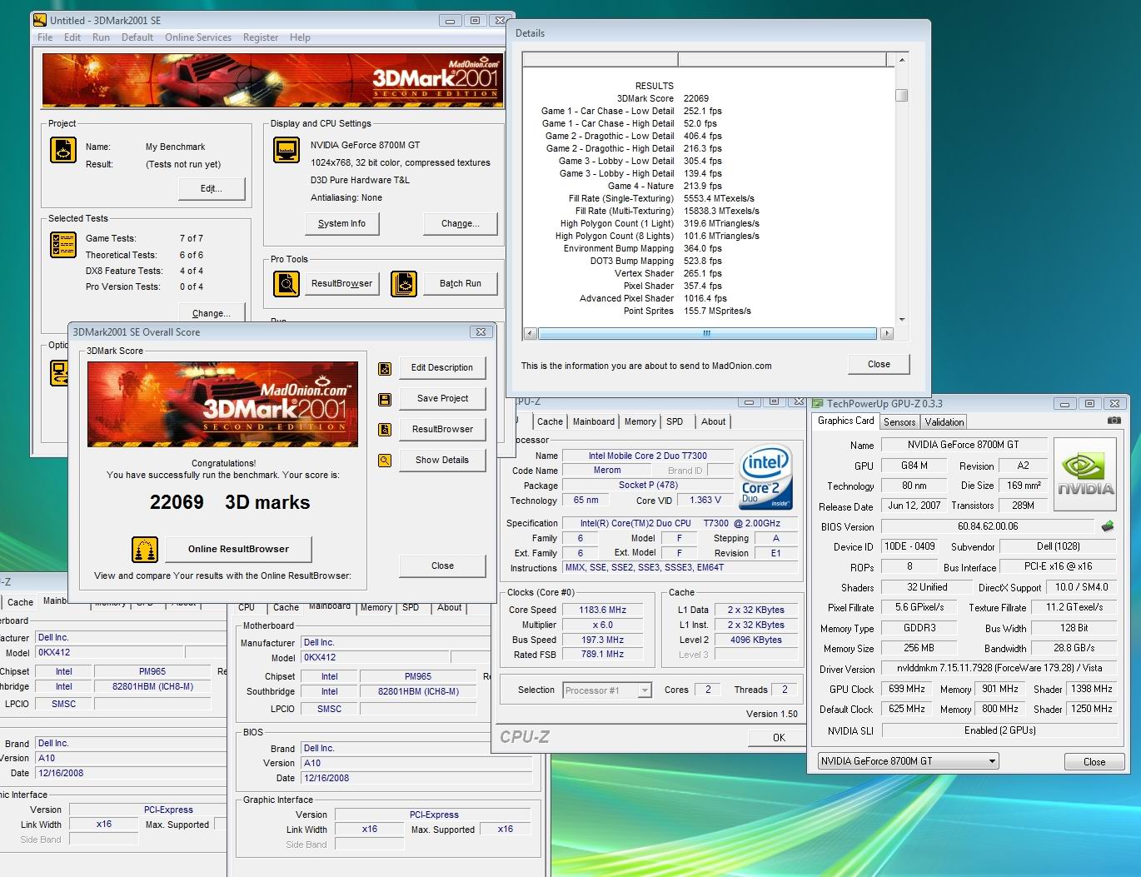Open the Mainboard tab in top CPU-Z window

tap(594, 422)
